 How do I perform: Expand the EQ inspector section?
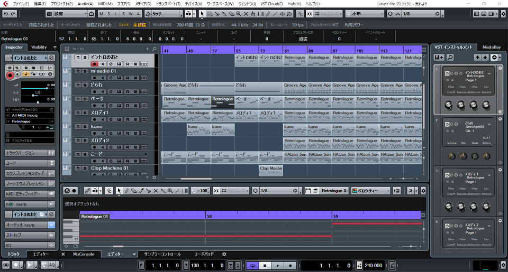(x=26, y=245)
